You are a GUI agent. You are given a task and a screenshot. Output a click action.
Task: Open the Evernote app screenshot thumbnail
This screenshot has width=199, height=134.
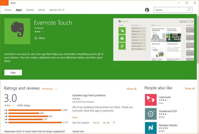[x=153, y=40]
